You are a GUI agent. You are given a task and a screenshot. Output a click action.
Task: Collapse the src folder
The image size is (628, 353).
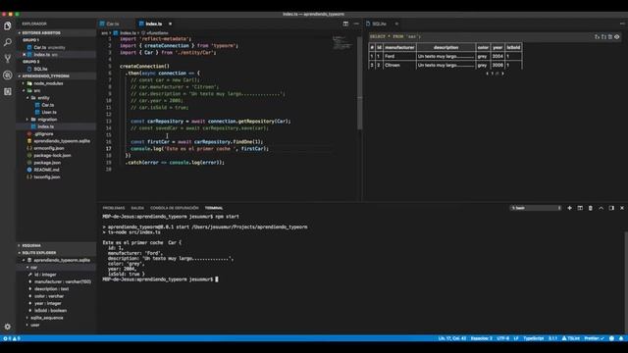pos(37,91)
